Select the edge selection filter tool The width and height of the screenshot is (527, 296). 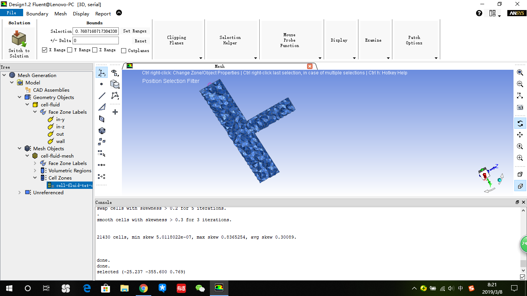tap(101, 96)
